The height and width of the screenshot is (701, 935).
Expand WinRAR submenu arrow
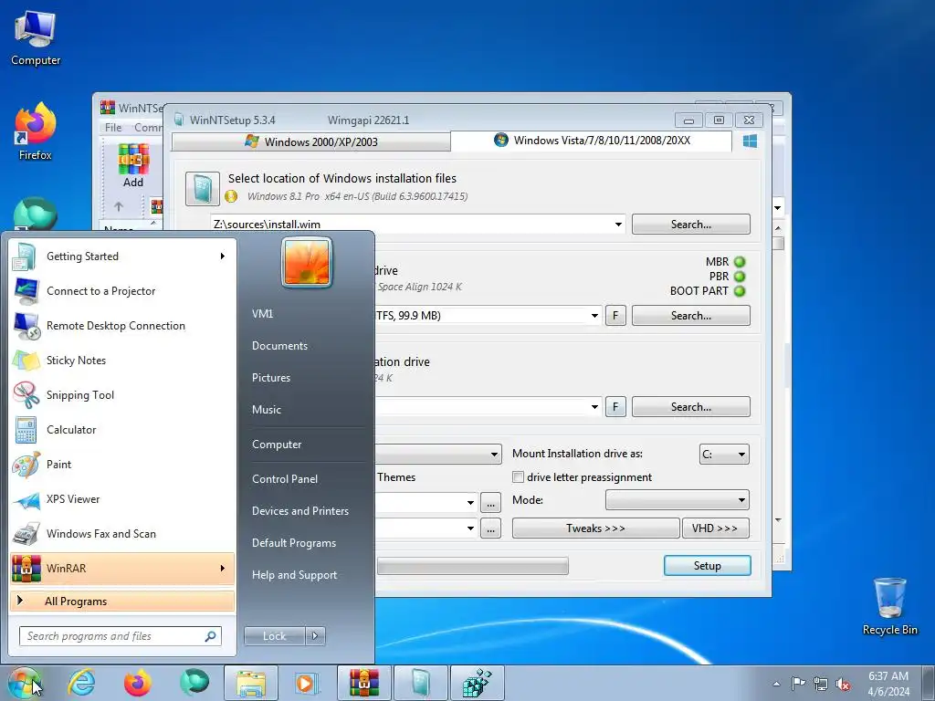(x=223, y=568)
